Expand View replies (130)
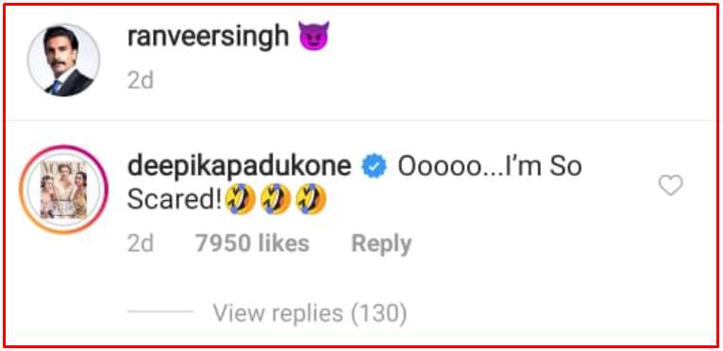This screenshot has height=351, width=723. pyautogui.click(x=310, y=313)
